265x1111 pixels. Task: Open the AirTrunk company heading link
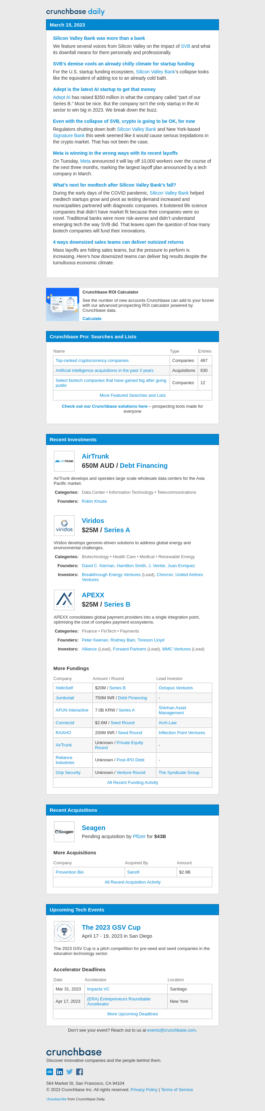click(x=95, y=456)
